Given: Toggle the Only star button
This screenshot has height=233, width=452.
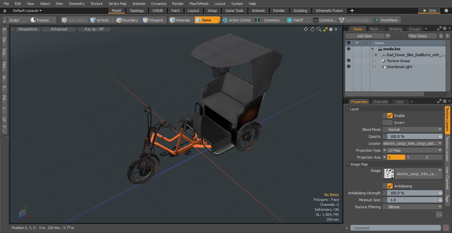Looking at the screenshot, I should click(429, 11).
